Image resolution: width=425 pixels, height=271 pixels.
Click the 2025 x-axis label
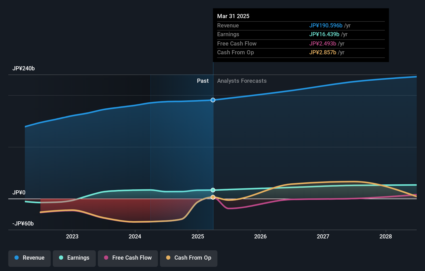click(198, 236)
